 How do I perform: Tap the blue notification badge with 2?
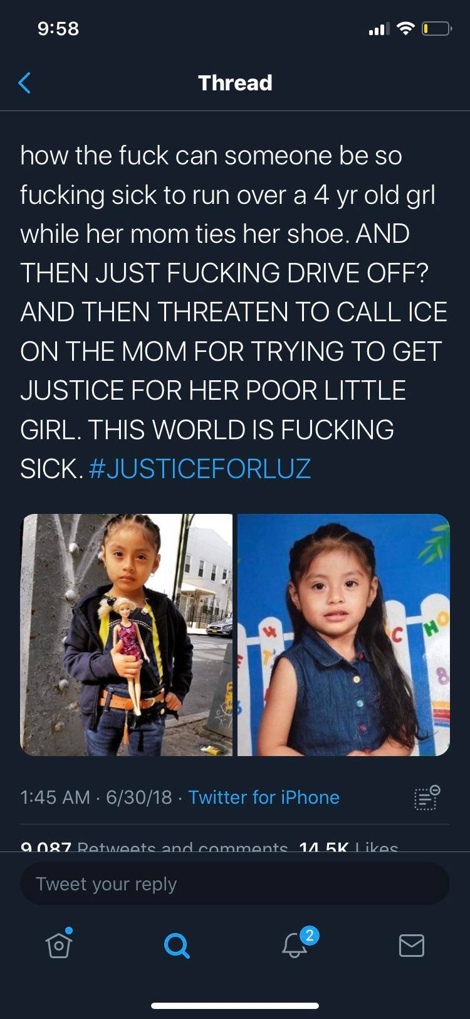tap(309, 935)
